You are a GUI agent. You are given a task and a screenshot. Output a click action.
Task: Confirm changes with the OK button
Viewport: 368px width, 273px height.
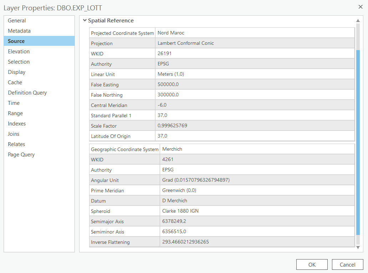[x=312, y=264]
